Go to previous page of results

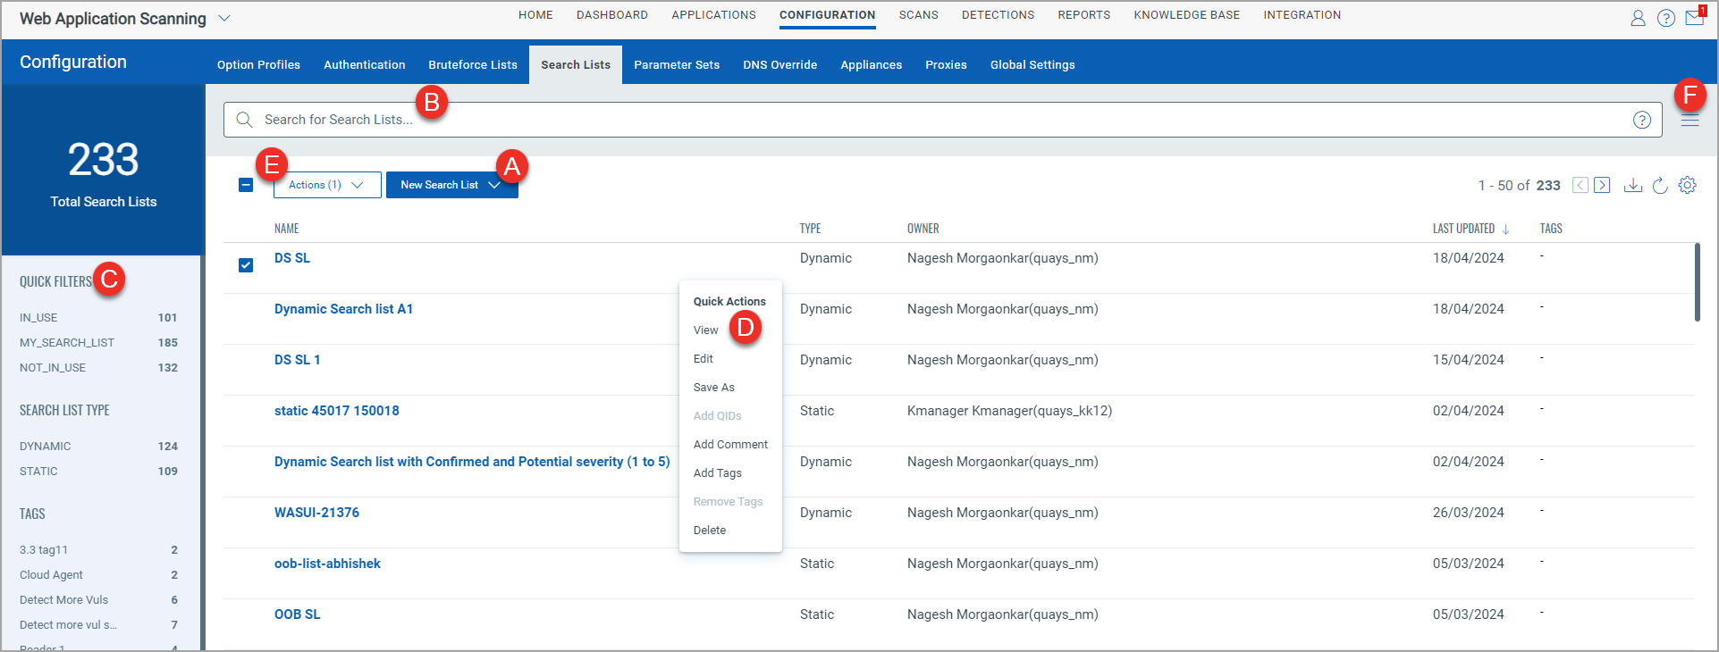(1580, 185)
